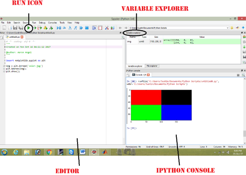Maximize the current pane
Image resolution: width=246 pixels, height=175 pixels.
(x=94, y=28)
